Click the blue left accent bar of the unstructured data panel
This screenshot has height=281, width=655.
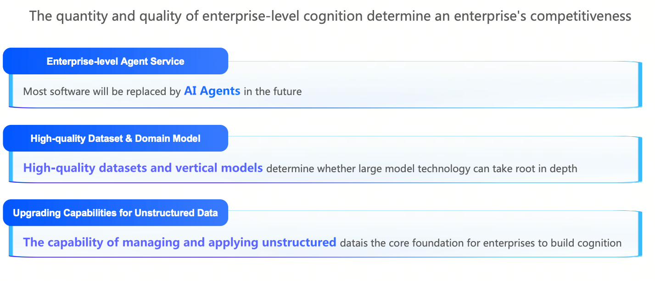10,241
